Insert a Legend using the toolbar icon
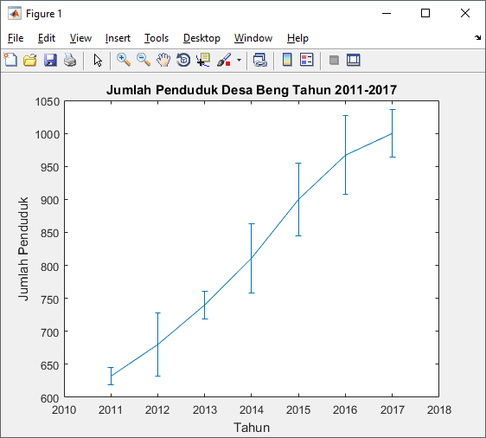 click(x=307, y=60)
